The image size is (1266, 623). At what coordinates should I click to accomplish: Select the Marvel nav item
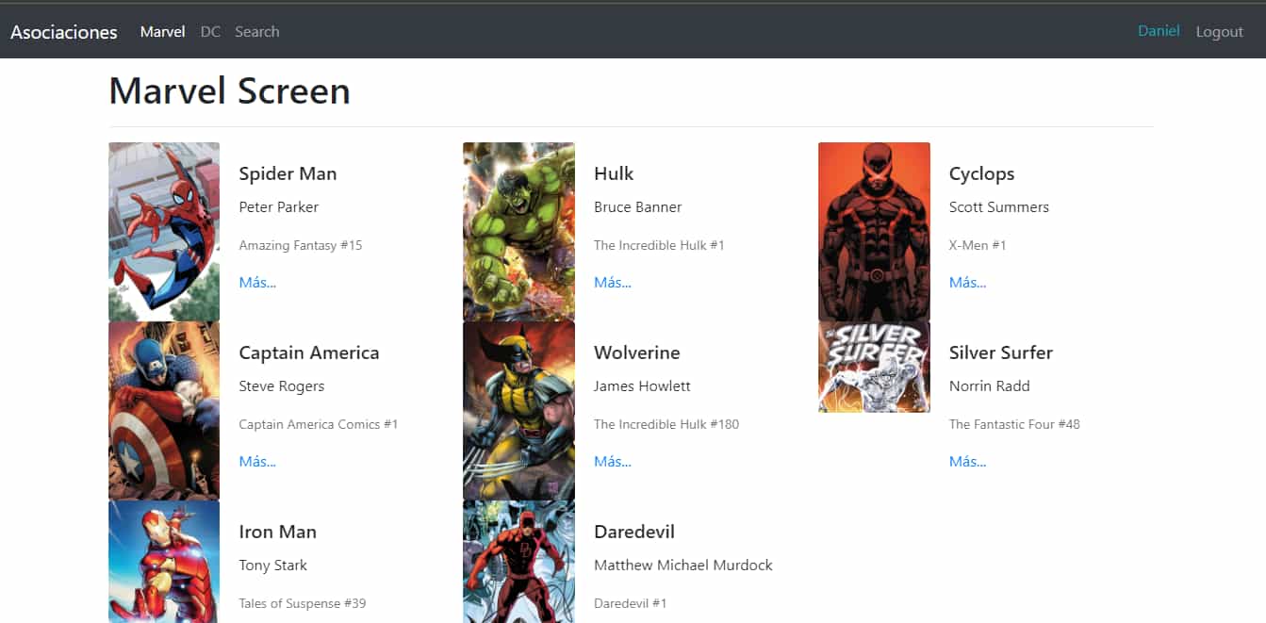pos(162,32)
